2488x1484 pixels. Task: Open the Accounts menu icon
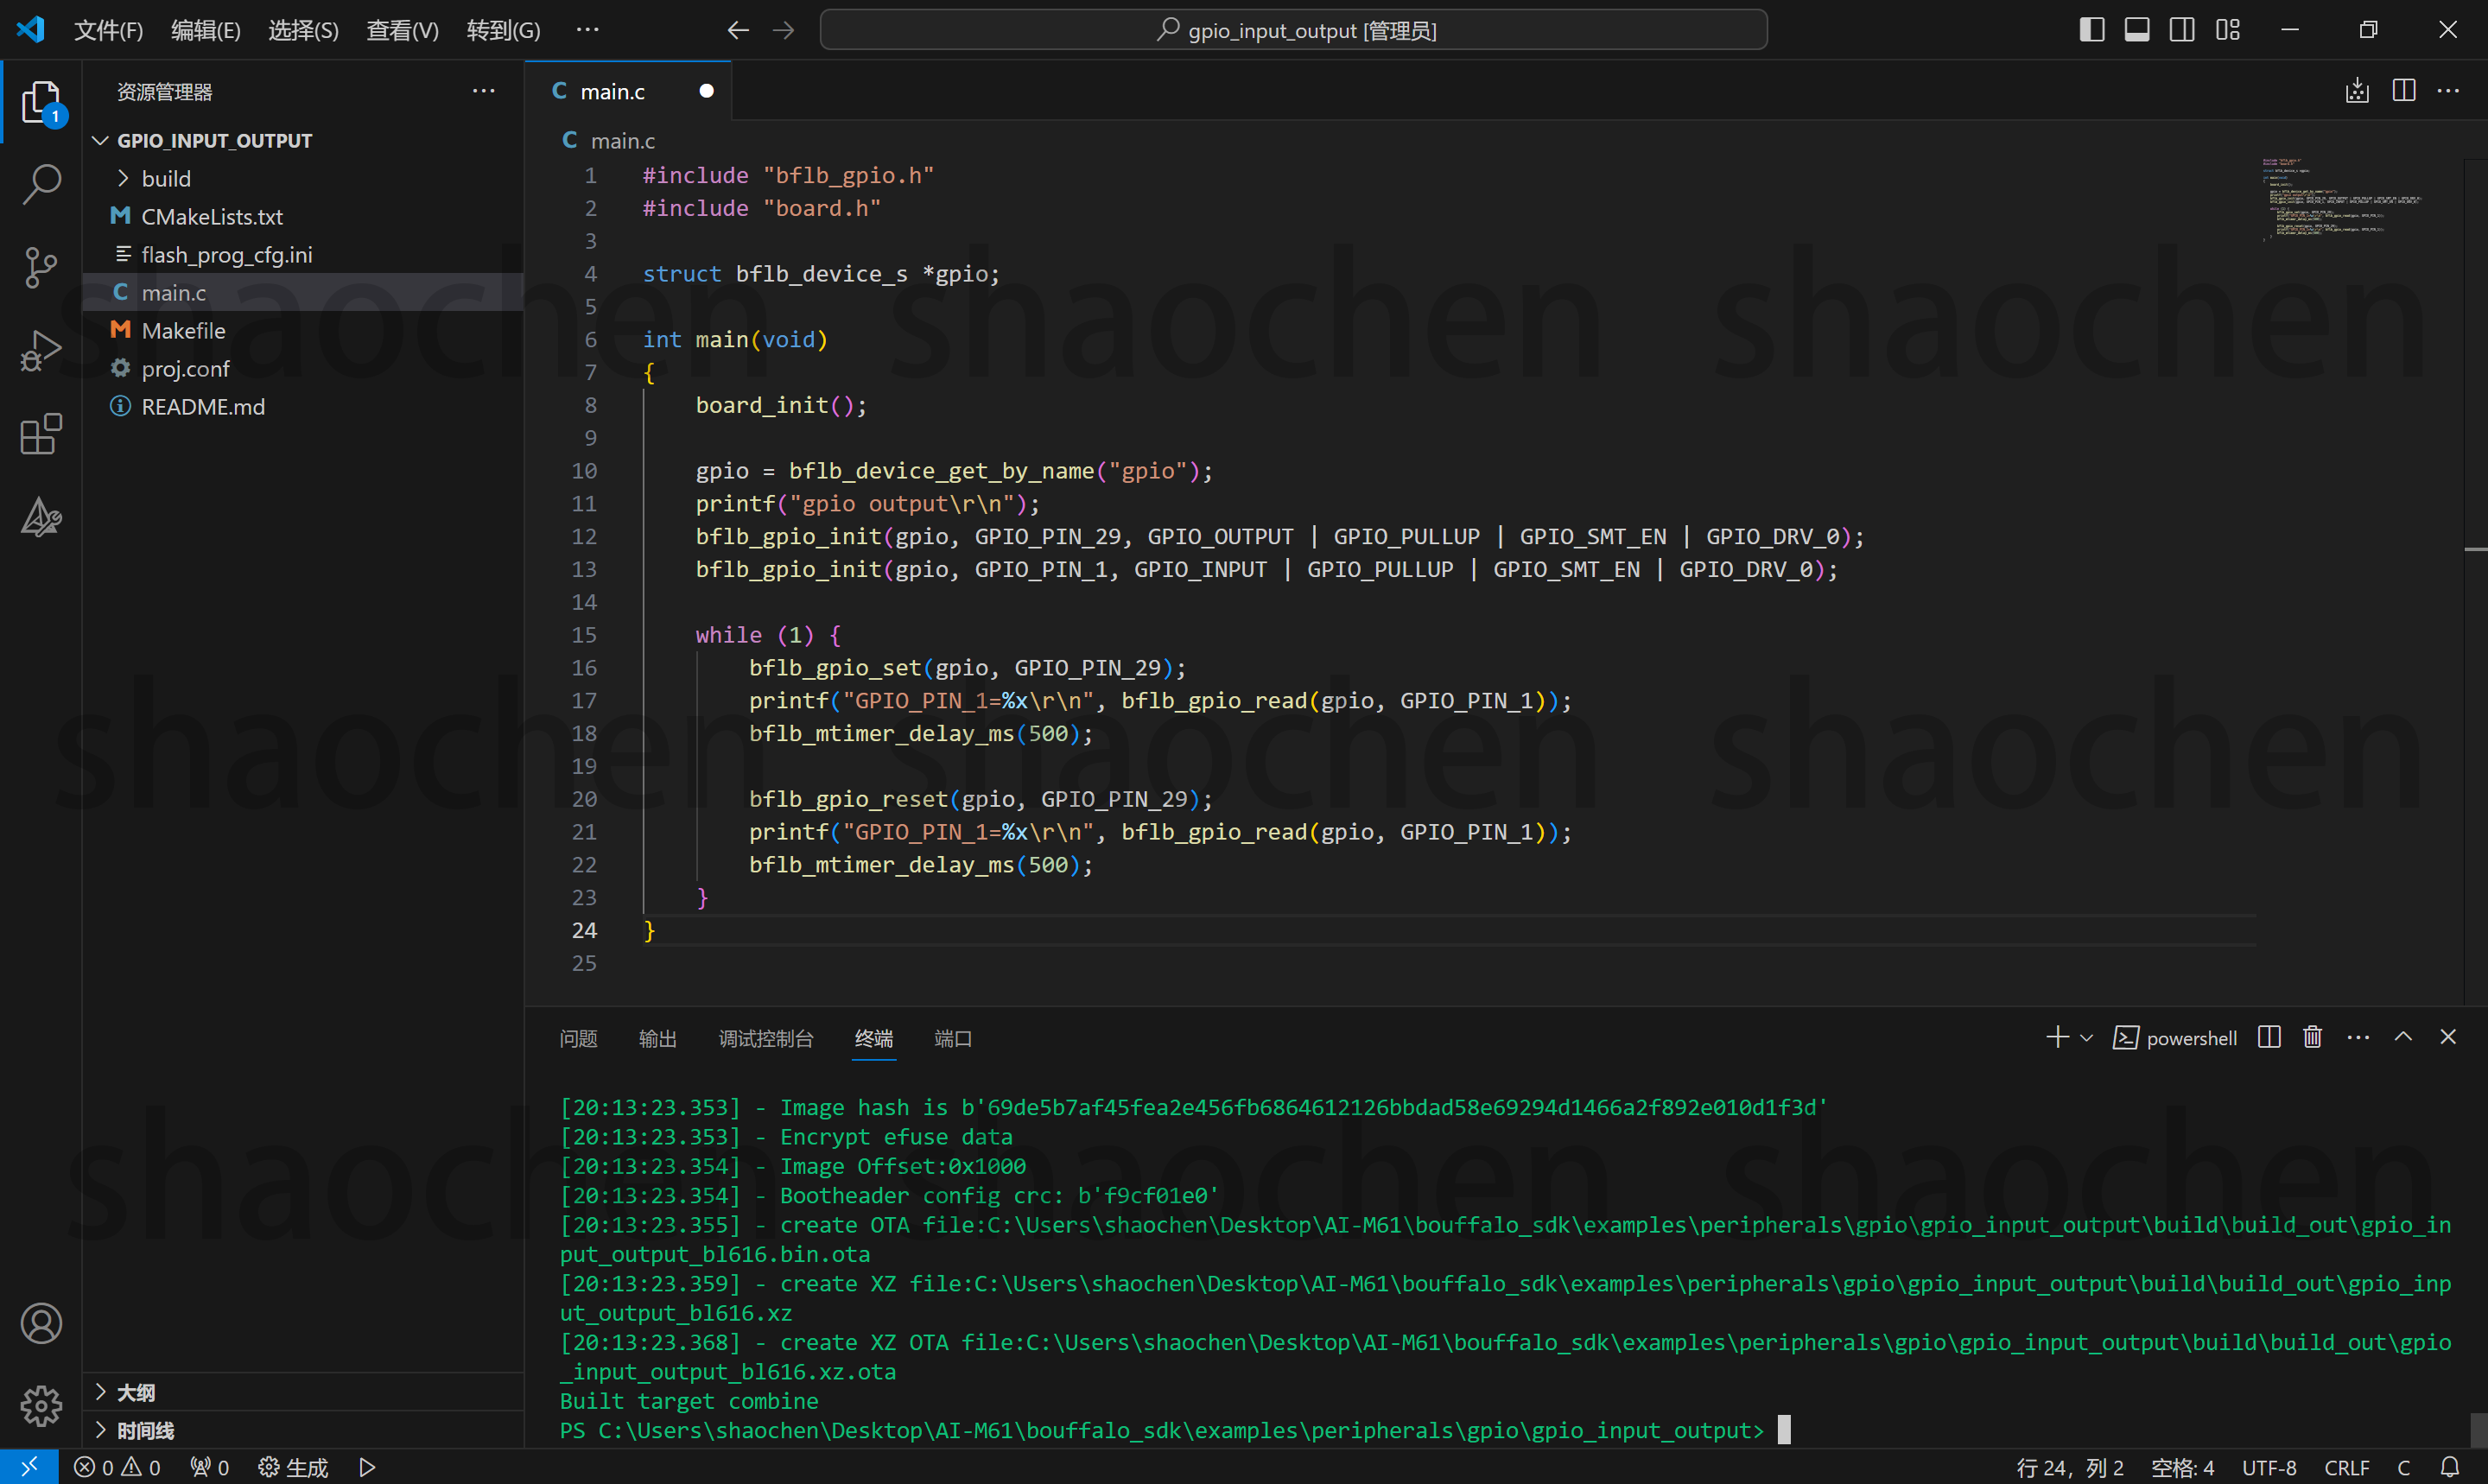(x=41, y=1324)
